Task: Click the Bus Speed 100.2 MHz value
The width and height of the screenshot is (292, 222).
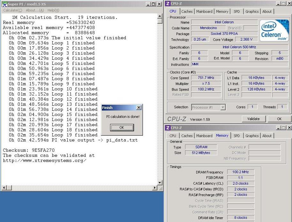Action: (206, 89)
